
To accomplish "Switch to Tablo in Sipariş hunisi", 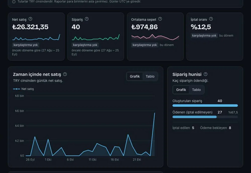I will coord(197,90).
